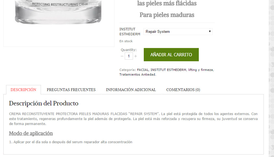Click the Descripción del Producto heading
Screen dimensions: 274x157
pos(44,103)
